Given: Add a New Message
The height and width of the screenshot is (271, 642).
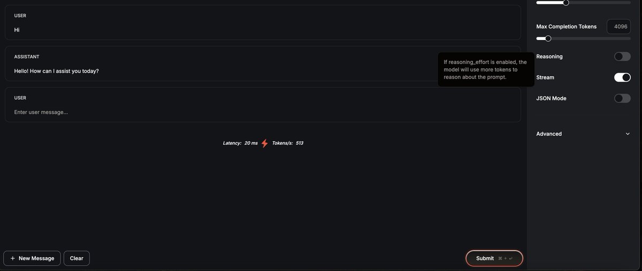Looking at the screenshot, I should [32, 258].
